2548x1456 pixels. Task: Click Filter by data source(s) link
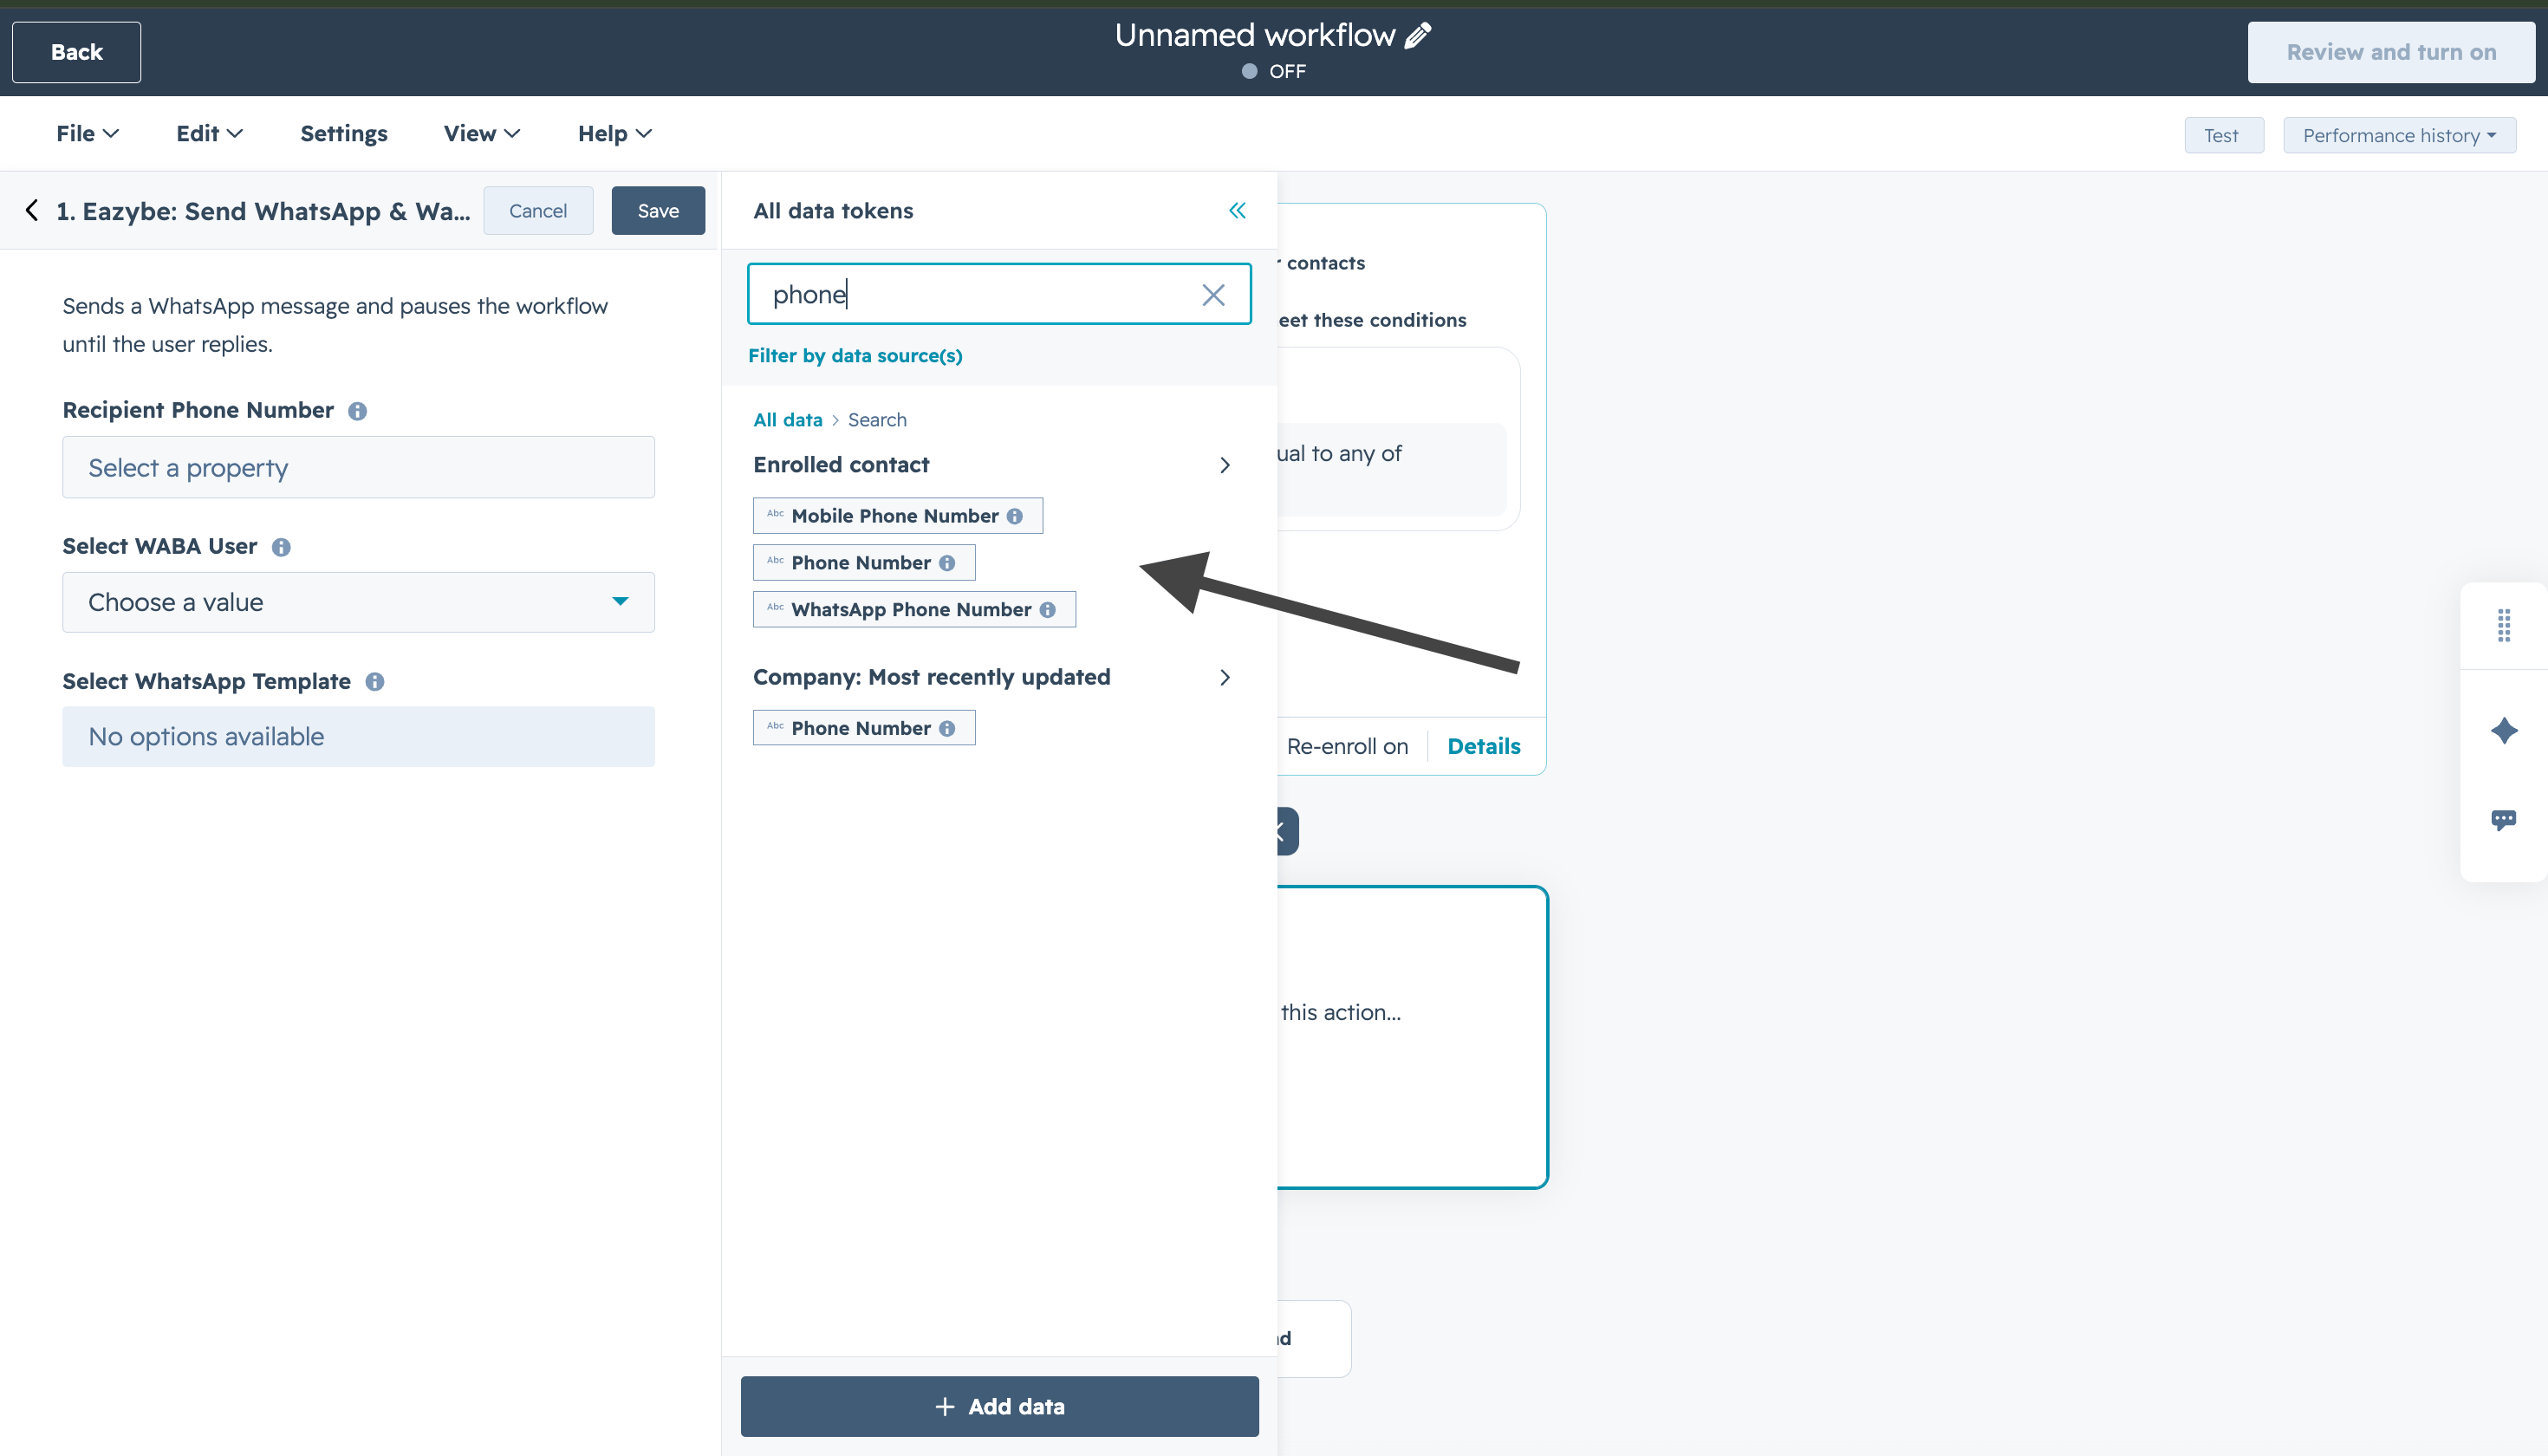855,355
